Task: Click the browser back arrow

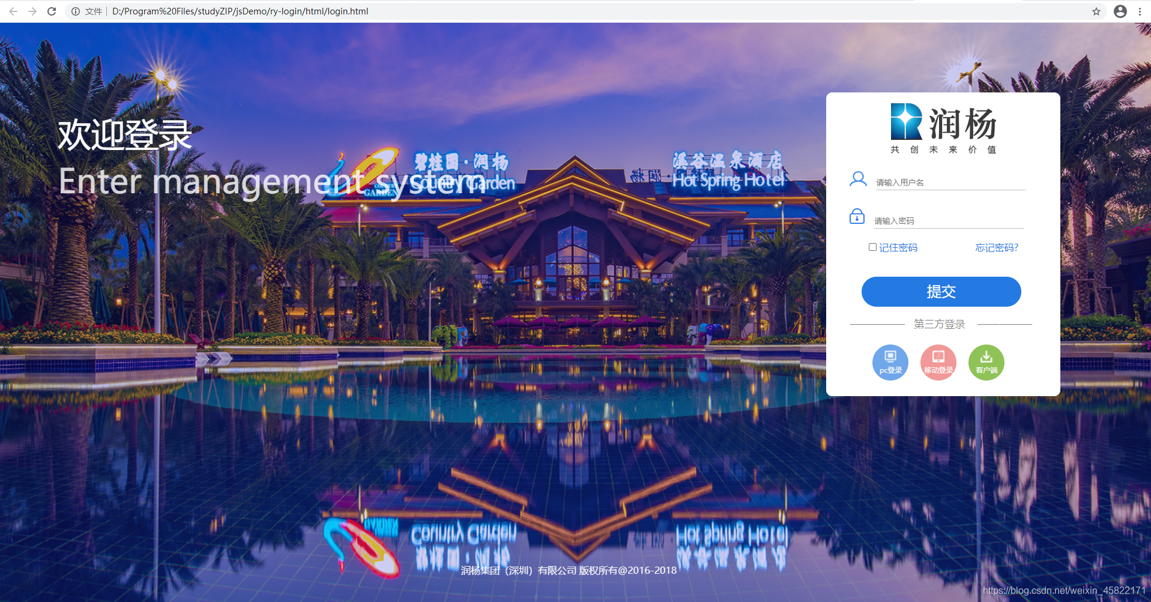Action: click(x=13, y=11)
